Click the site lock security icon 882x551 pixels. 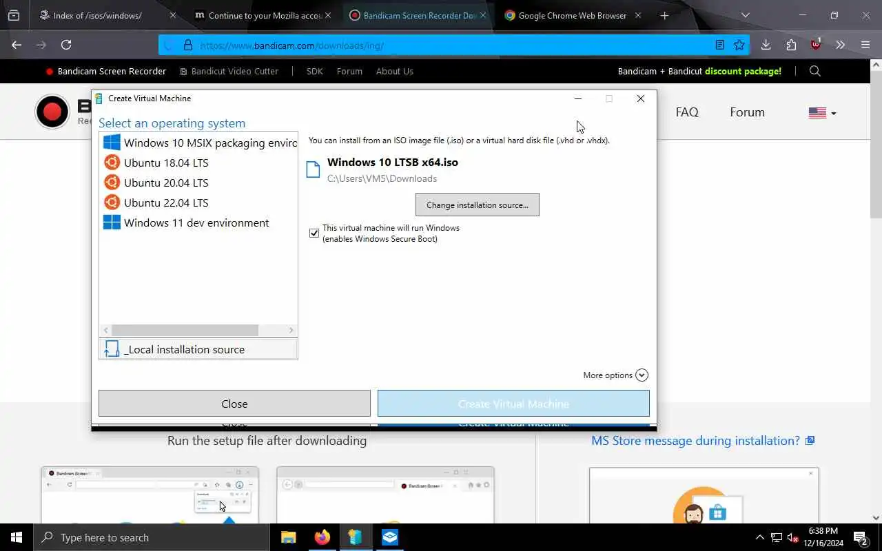pyautogui.click(x=187, y=45)
